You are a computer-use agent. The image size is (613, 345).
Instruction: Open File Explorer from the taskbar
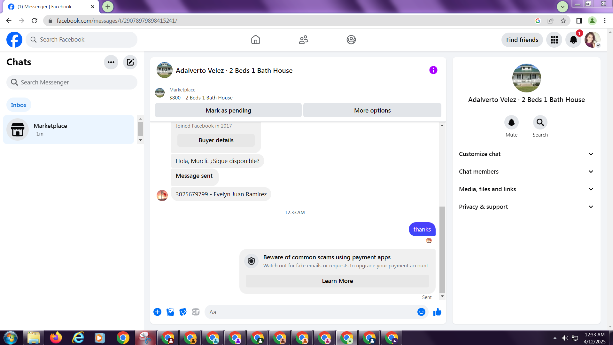33,338
